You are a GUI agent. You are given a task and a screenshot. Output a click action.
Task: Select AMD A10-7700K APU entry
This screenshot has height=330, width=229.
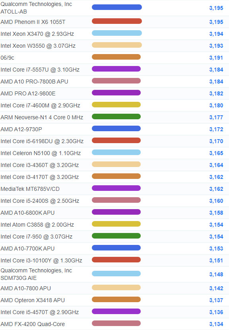tap(27, 248)
